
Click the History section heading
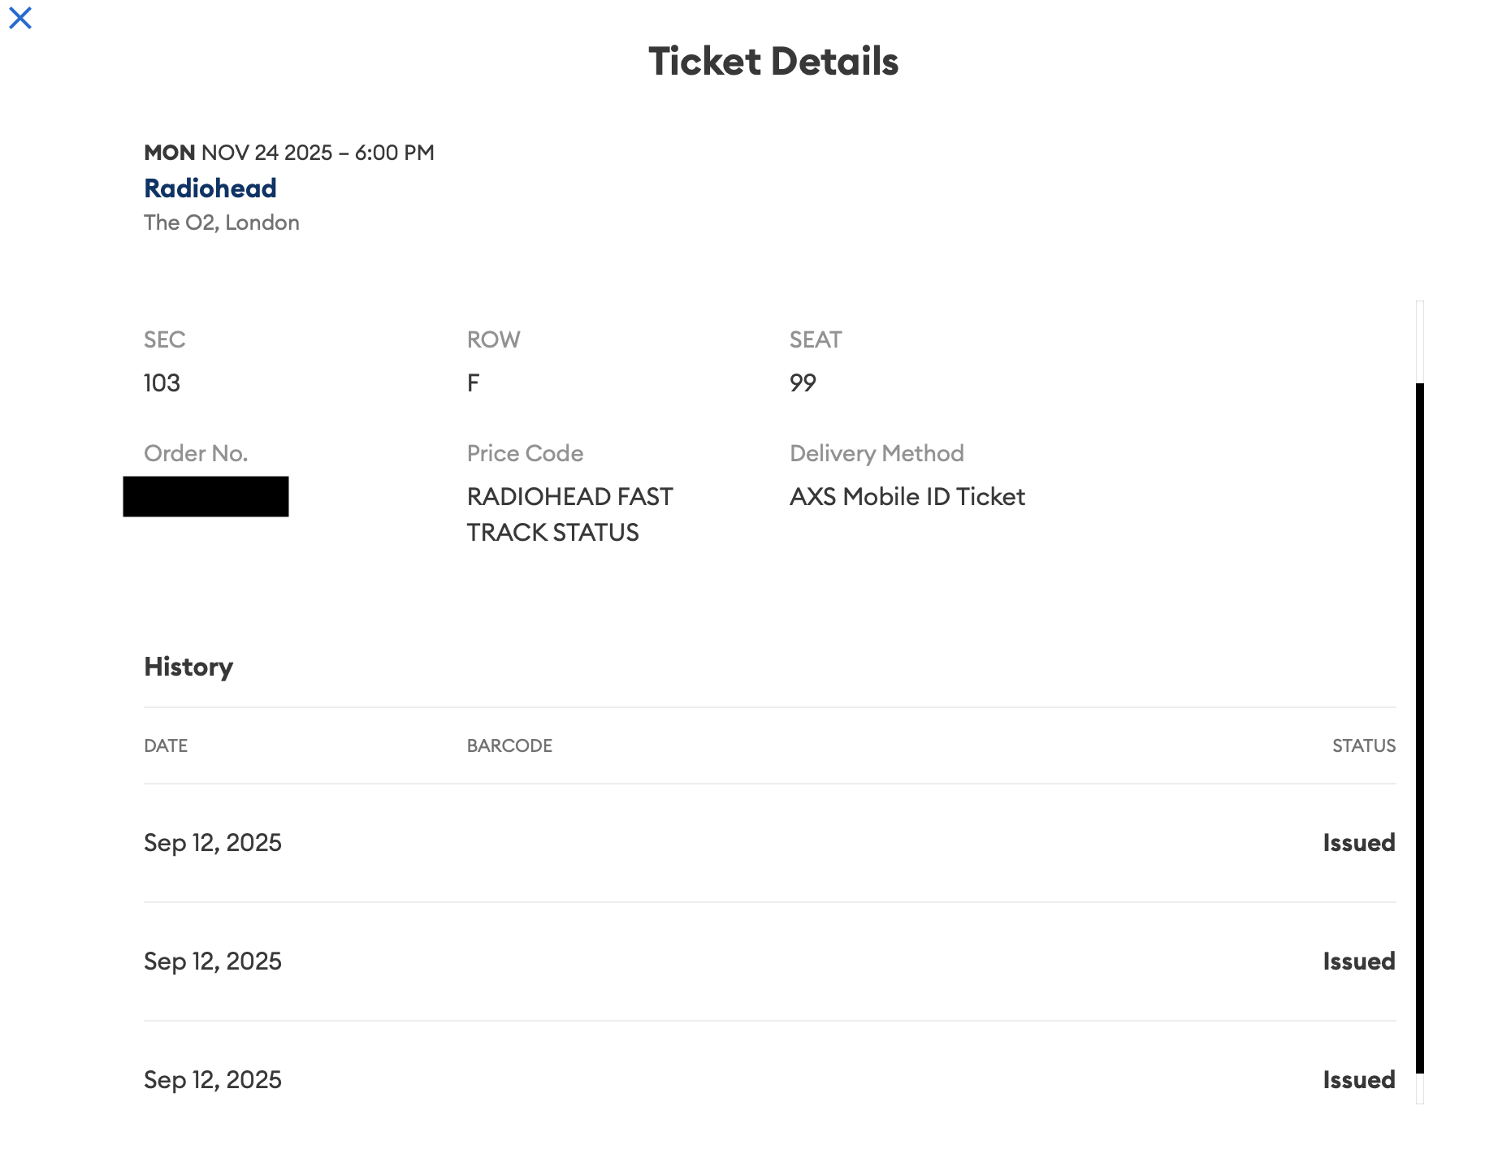(x=188, y=667)
